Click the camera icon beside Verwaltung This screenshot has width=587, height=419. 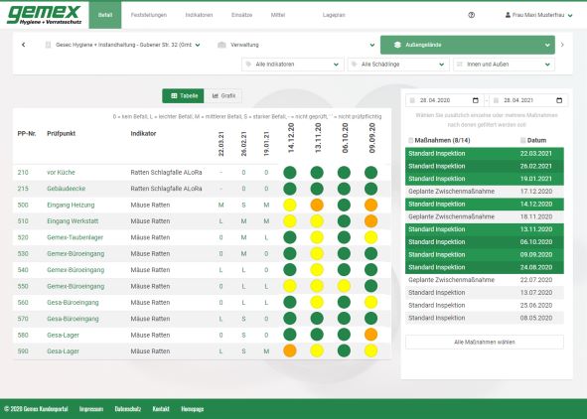coord(221,45)
